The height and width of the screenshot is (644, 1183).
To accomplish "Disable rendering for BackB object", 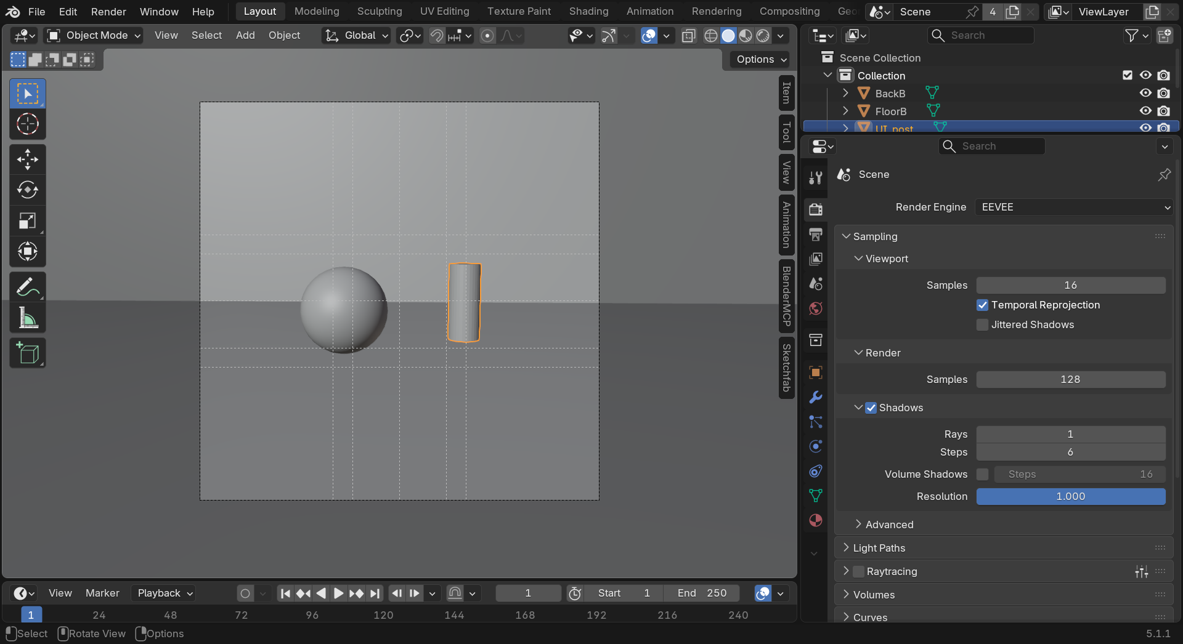I will (x=1163, y=93).
